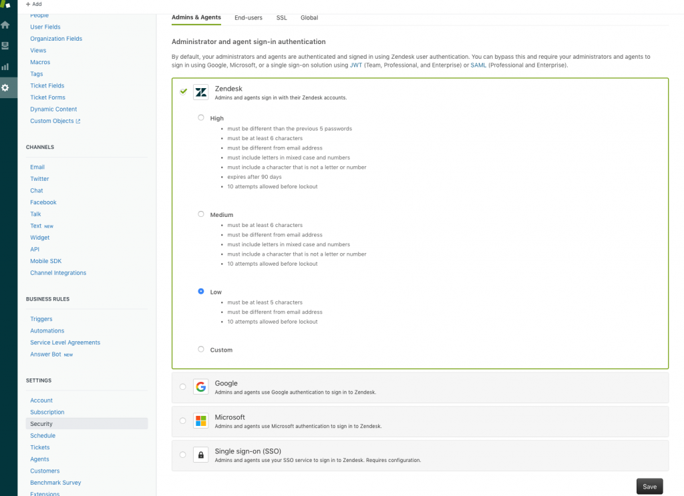Open Mobile SDK settings

click(46, 262)
